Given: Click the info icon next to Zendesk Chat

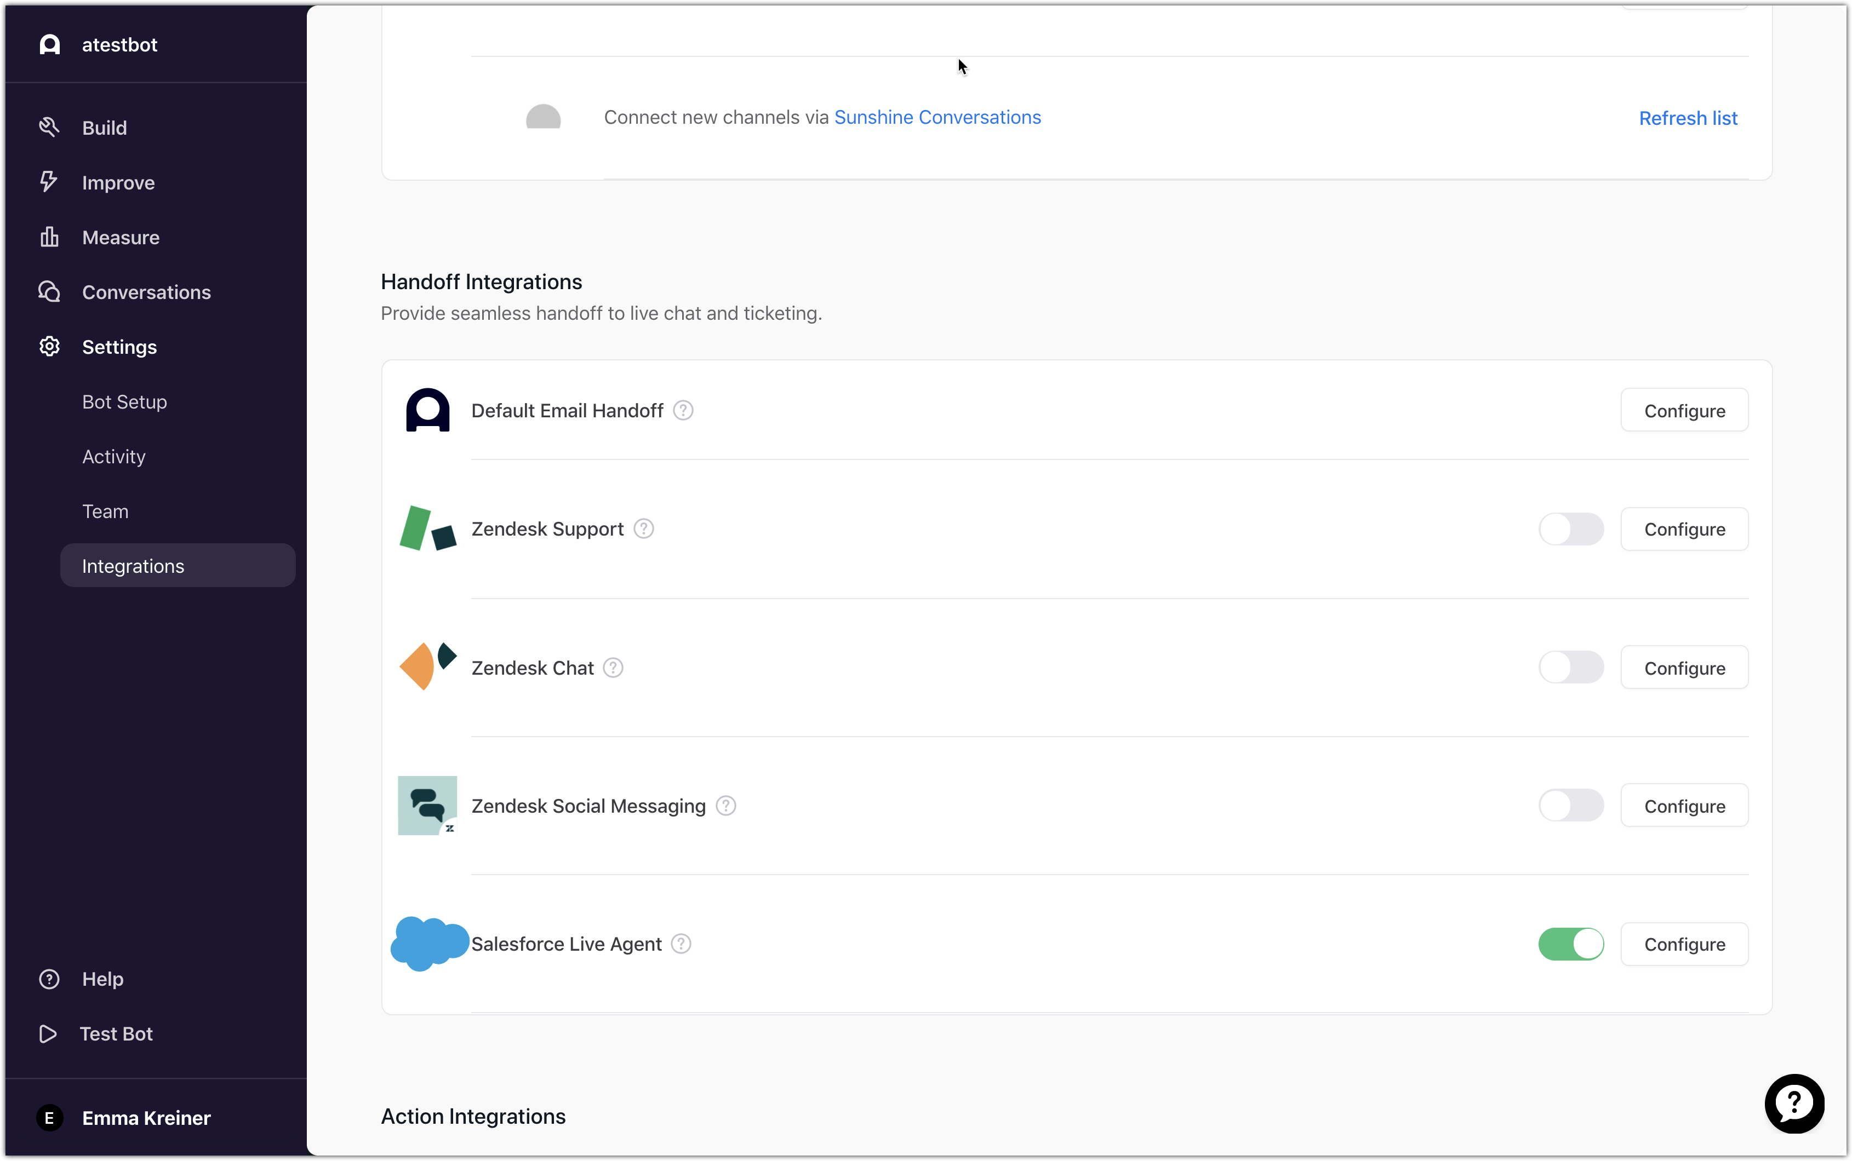Looking at the screenshot, I should click(x=613, y=668).
